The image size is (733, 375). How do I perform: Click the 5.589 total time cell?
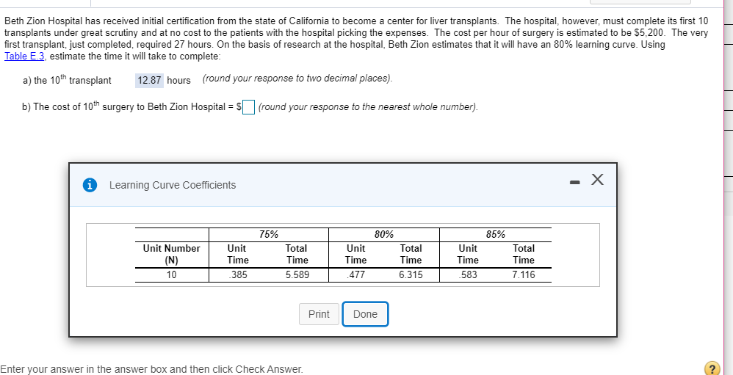click(297, 275)
